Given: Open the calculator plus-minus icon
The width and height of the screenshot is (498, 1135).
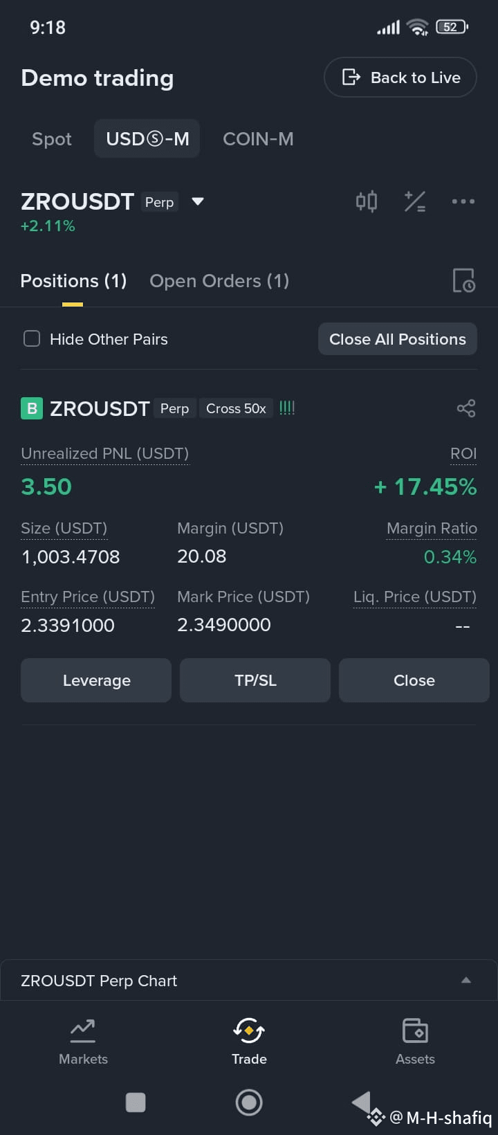Looking at the screenshot, I should point(415,201).
